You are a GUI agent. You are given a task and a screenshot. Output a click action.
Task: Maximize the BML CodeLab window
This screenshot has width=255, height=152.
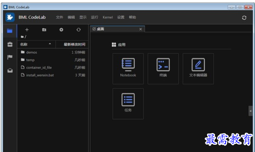point(240,7)
